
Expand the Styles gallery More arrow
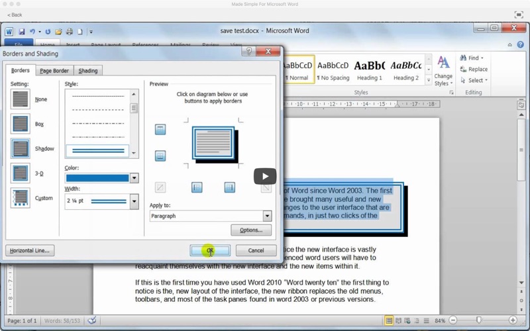pos(428,80)
